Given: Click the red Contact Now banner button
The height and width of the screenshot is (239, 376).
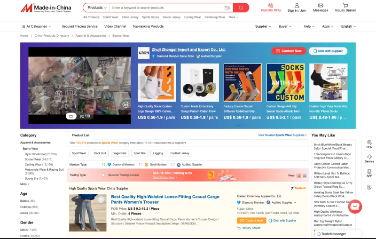Looking at the screenshot, I should coord(289,51).
